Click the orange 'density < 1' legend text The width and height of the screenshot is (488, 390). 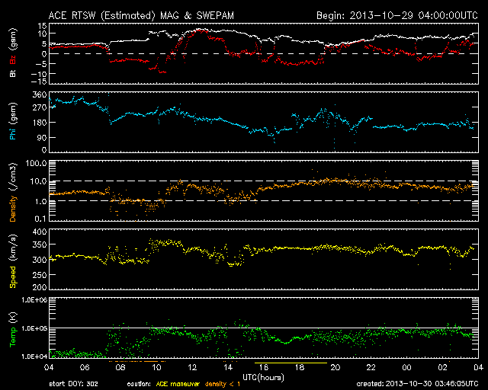(222, 384)
